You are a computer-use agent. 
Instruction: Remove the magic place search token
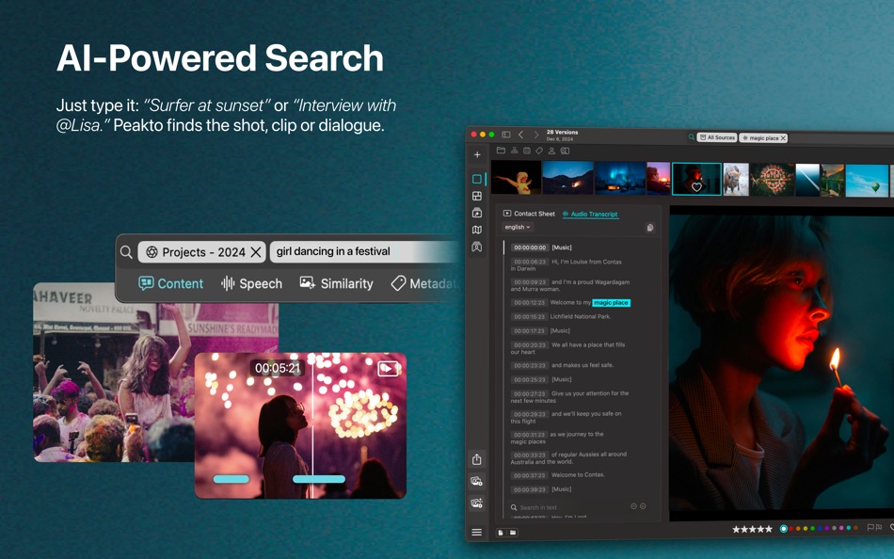(784, 137)
